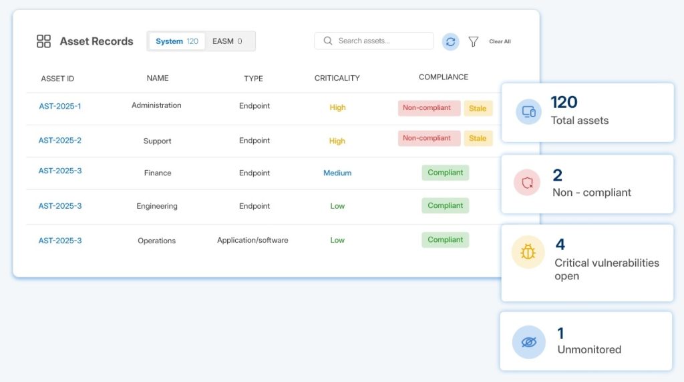Switch to the EASM 0 tab

pos(227,41)
